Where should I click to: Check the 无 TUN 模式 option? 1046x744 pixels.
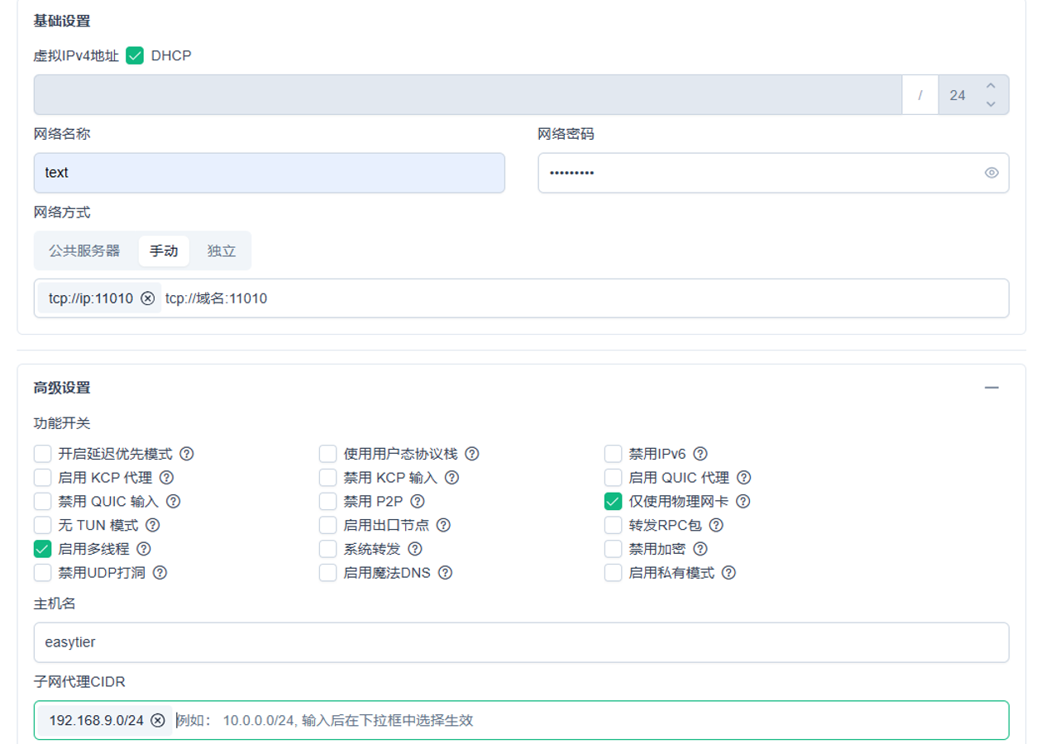43,525
